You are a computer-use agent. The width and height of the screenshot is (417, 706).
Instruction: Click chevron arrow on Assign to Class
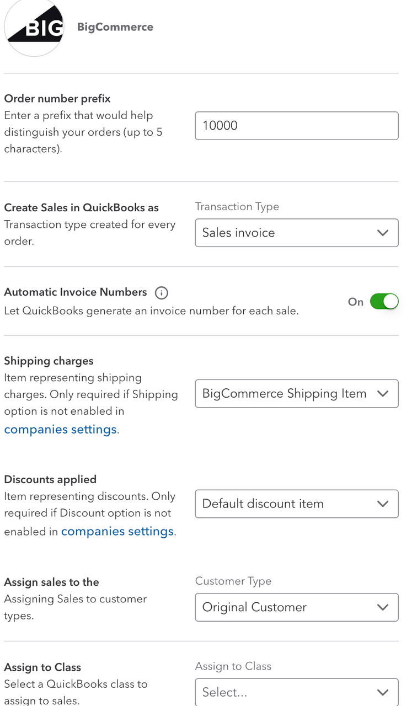tap(383, 692)
